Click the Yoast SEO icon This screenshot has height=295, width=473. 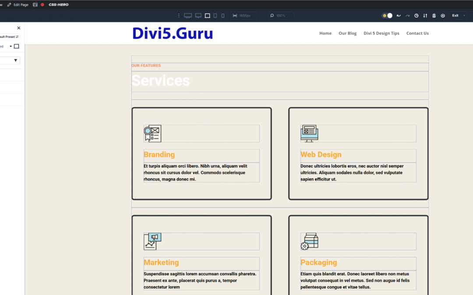click(x=35, y=4)
